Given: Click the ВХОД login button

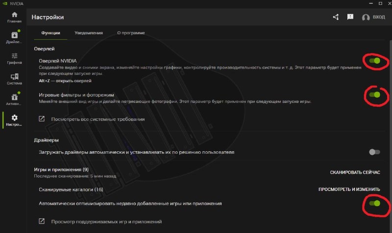Looking at the screenshot, I should pos(379,17).
